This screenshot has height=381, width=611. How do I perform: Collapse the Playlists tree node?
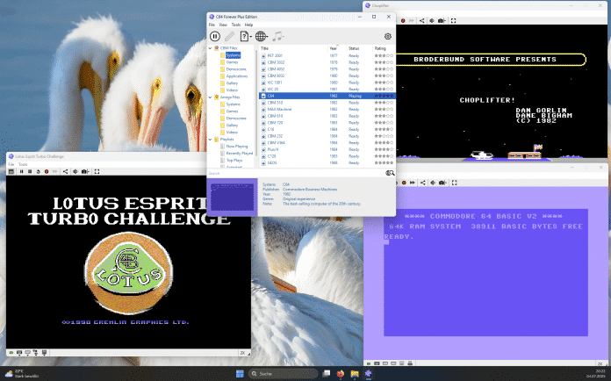pyautogui.click(x=211, y=139)
